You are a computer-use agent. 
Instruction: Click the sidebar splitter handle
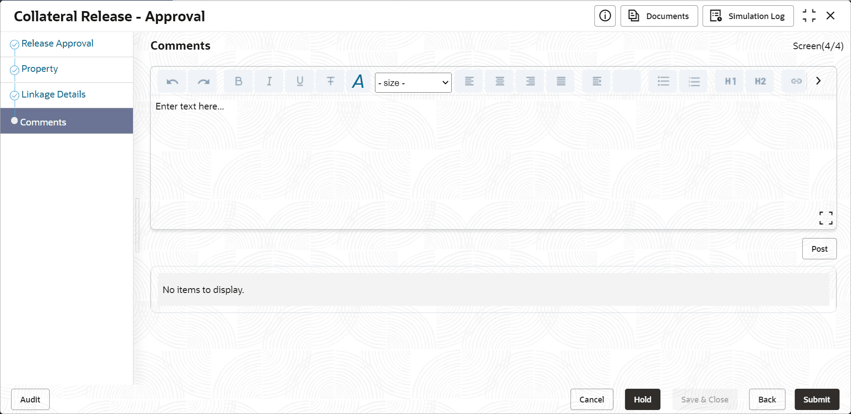(x=137, y=225)
